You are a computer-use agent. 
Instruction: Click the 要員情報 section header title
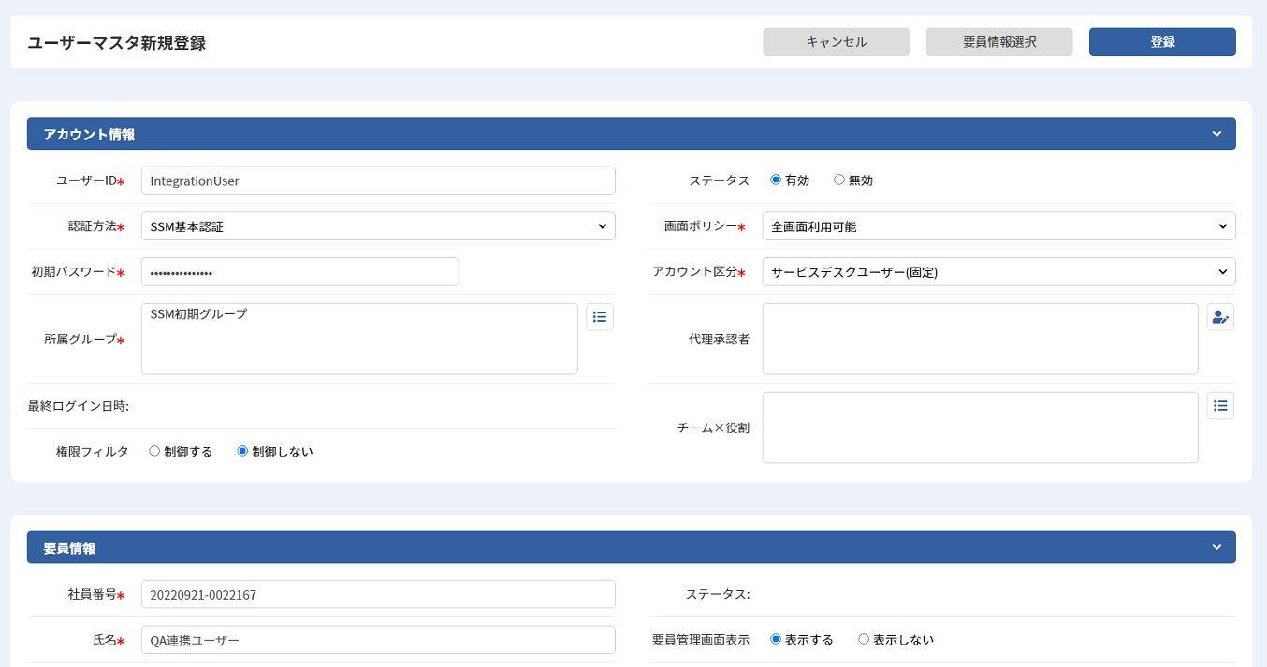[69, 548]
